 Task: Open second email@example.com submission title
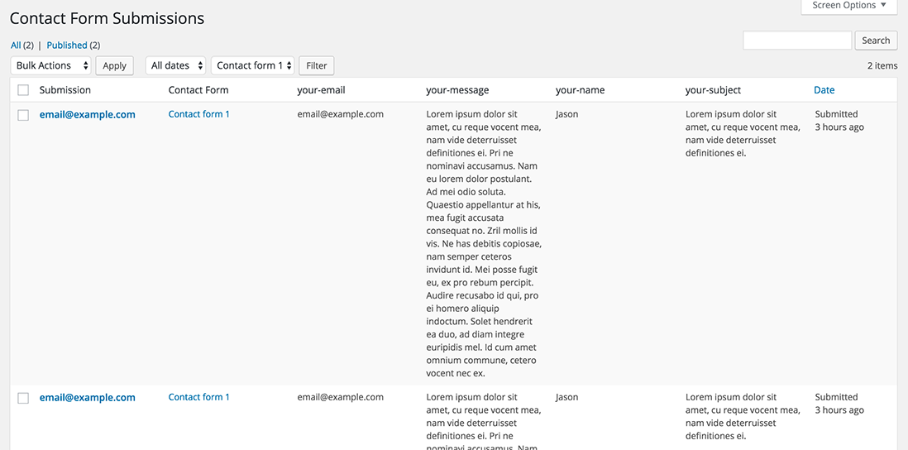coord(87,398)
